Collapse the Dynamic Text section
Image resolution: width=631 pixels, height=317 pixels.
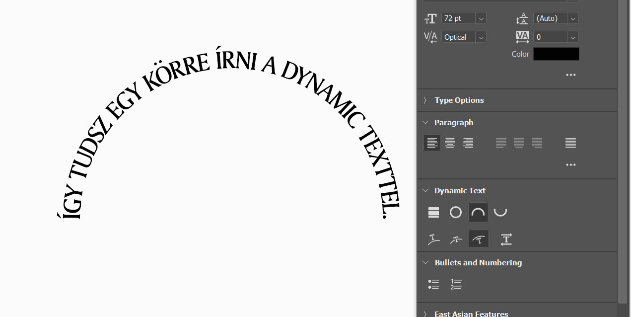coord(425,191)
